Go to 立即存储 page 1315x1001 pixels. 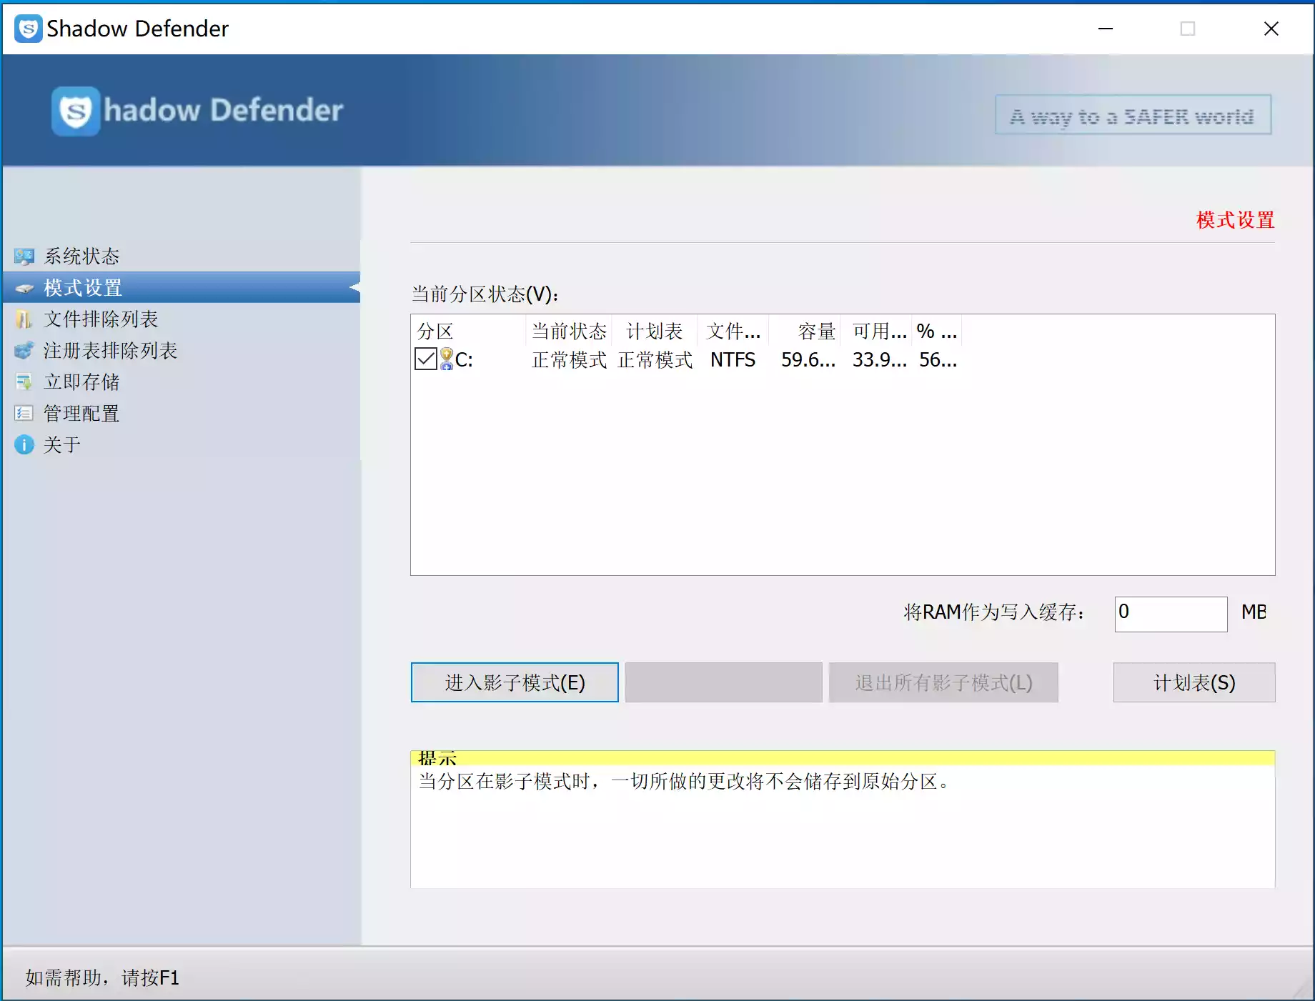coord(81,382)
